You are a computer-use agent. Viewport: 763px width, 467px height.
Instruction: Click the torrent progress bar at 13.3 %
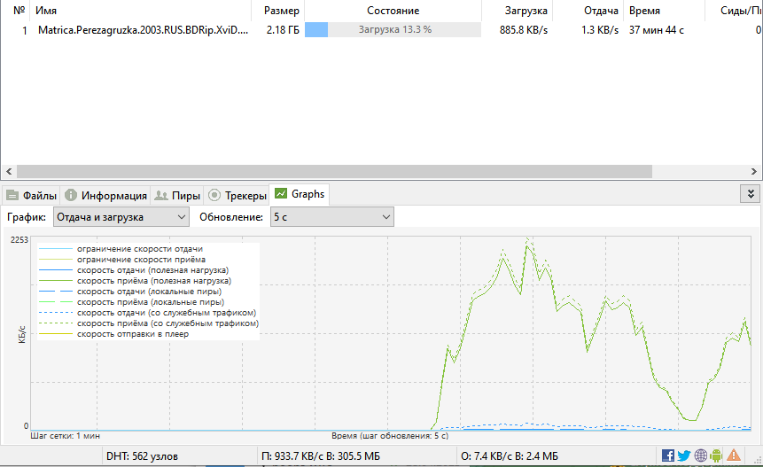pyautogui.click(x=393, y=29)
